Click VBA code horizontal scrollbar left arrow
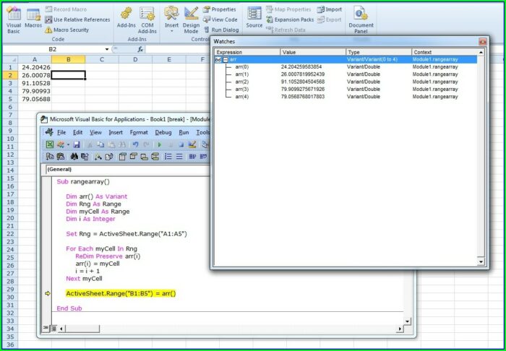This screenshot has width=506, height=351. [x=61, y=329]
